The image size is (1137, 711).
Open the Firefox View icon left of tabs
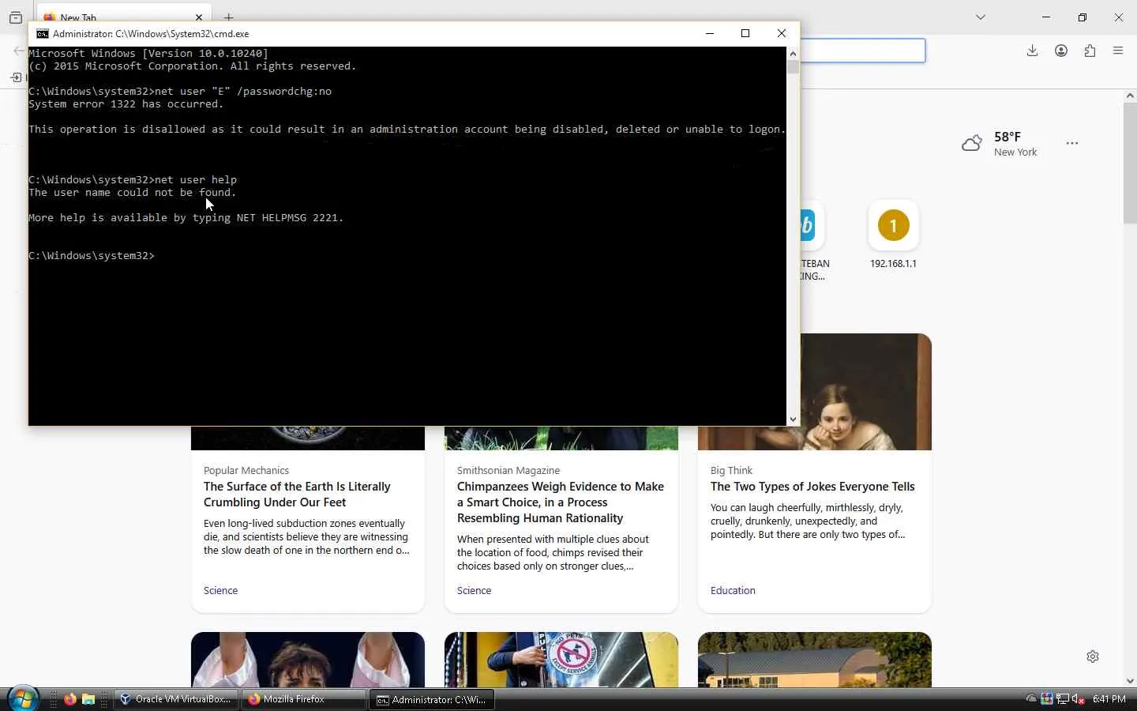pos(16,17)
